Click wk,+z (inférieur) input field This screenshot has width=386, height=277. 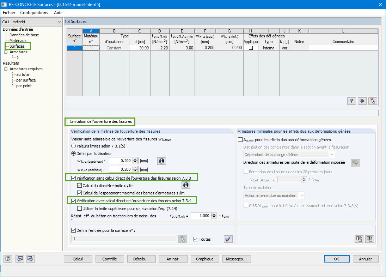[x=121, y=169]
